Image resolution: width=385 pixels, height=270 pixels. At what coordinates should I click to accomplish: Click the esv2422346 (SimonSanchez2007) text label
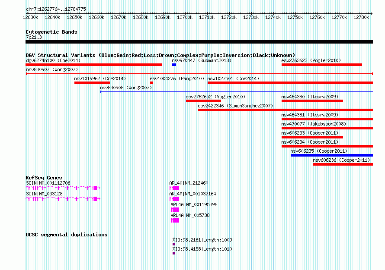pyautogui.click(x=235, y=106)
